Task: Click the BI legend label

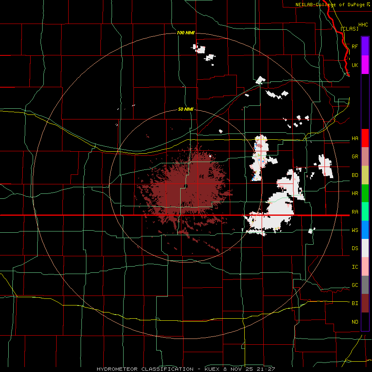Action: click(x=355, y=303)
